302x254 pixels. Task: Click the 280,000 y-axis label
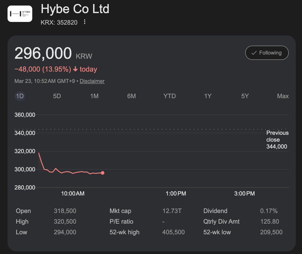[25, 187]
